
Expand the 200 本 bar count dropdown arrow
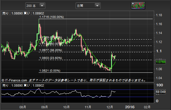42,6
